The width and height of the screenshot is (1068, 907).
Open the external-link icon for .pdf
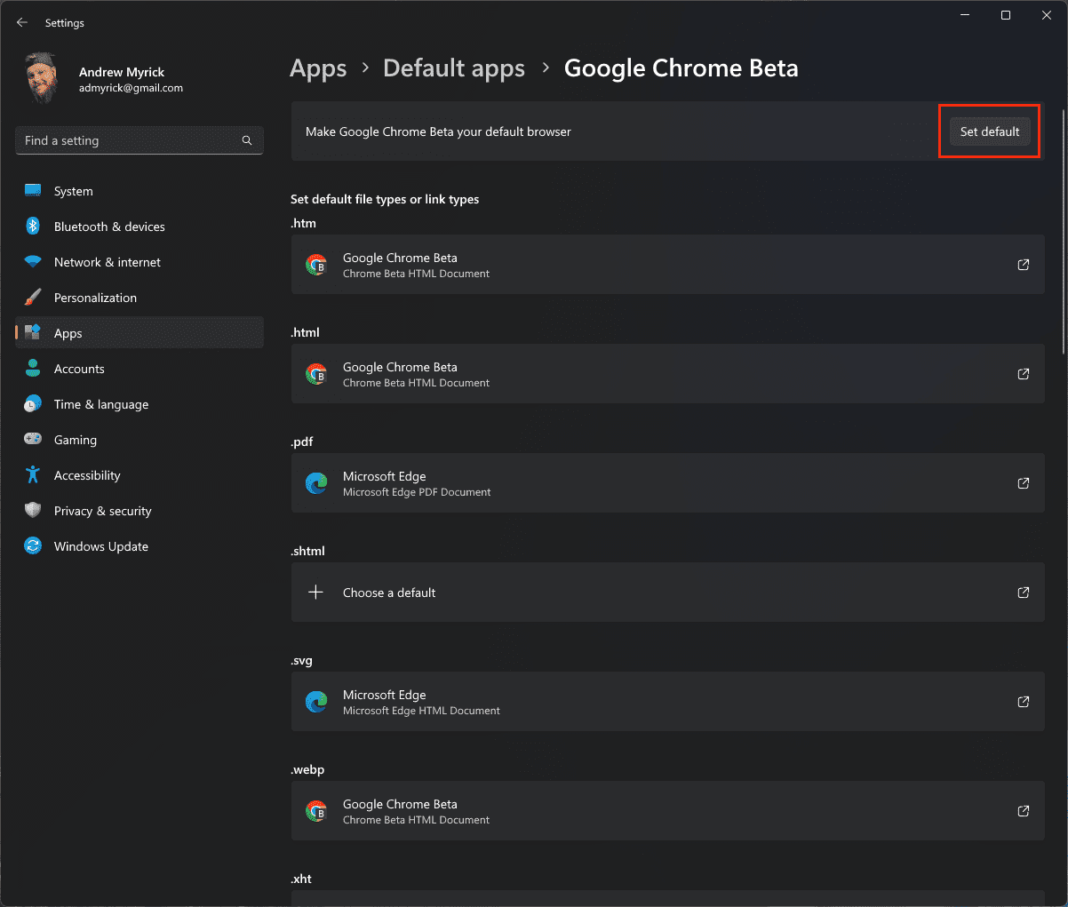pos(1024,483)
